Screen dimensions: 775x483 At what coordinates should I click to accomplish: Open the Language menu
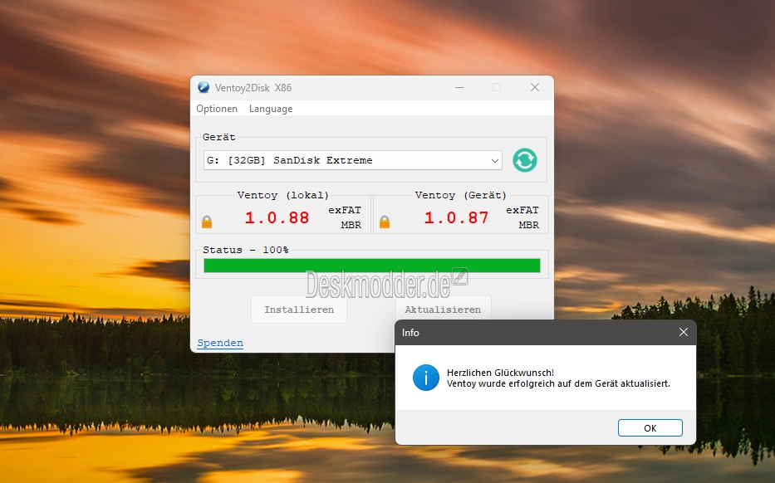271,109
